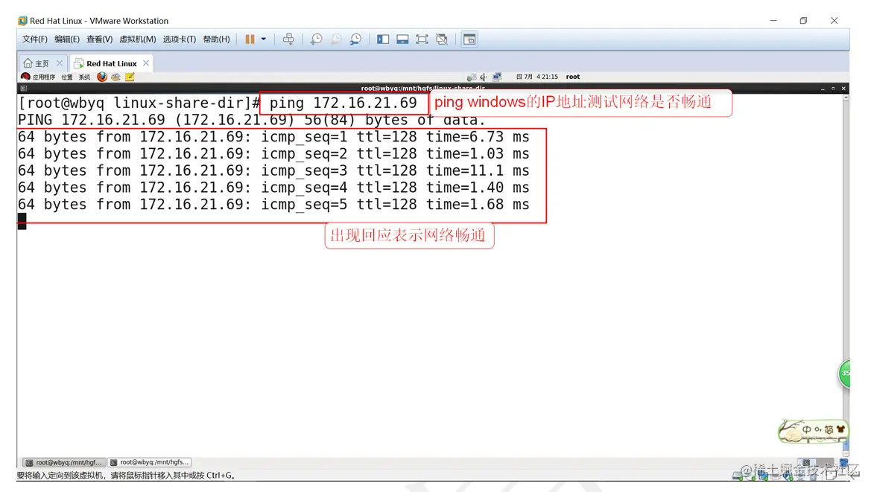Select the second root@wbyq:/mnt/hgfs... taskbar button
This screenshot has width=874, height=492.
click(149, 462)
